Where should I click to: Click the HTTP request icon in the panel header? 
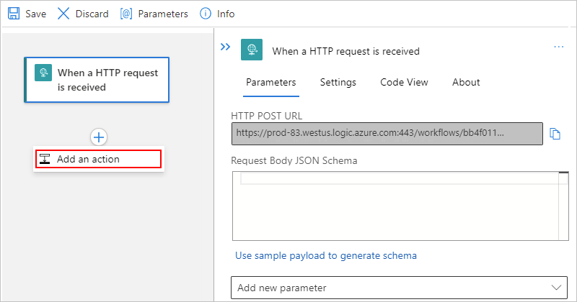click(251, 49)
